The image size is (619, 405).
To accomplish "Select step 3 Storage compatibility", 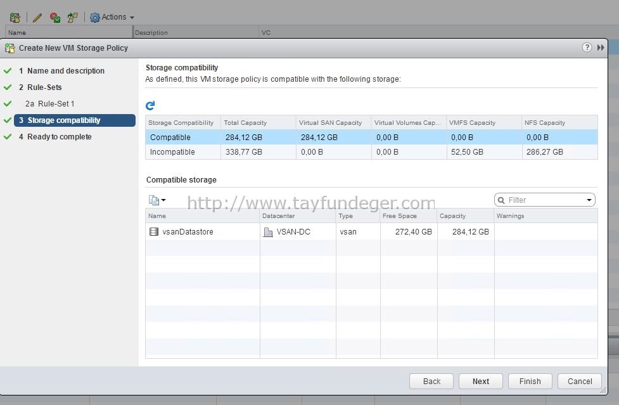I will click(x=75, y=120).
